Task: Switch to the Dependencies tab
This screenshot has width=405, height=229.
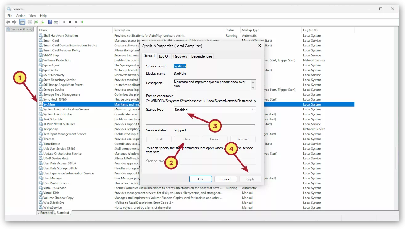Action: pos(202,56)
